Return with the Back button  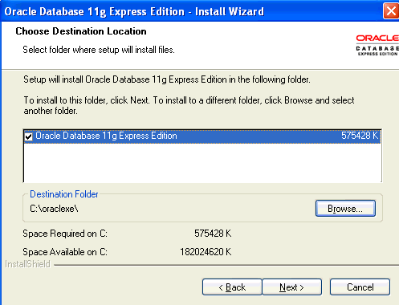click(x=232, y=287)
